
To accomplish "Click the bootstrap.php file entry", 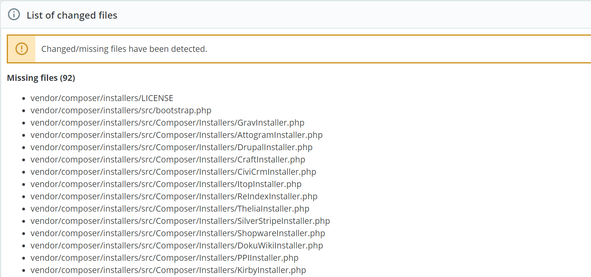I will (121, 110).
